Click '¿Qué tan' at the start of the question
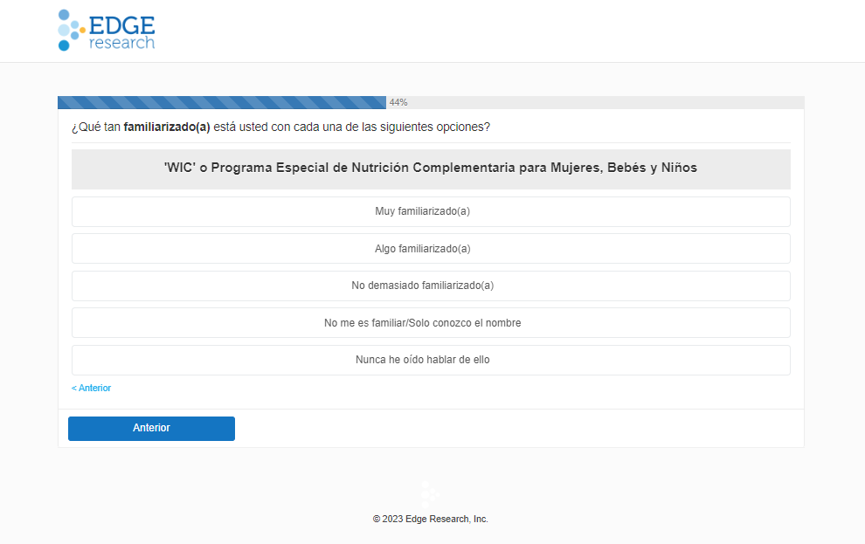This screenshot has height=544, width=865. (x=96, y=127)
